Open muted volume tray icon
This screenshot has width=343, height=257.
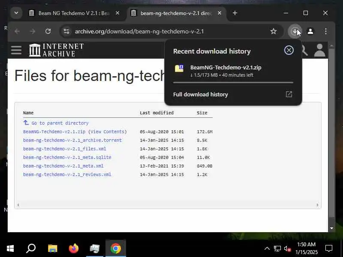coord(287,248)
